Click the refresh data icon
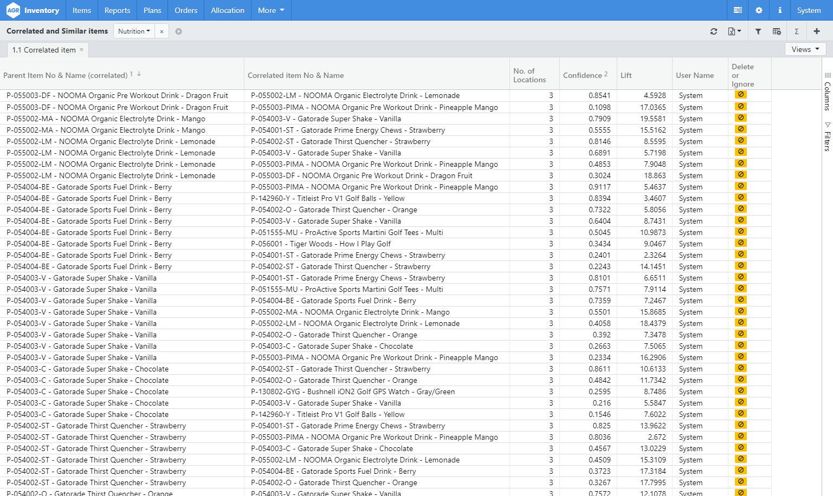The height and width of the screenshot is (496, 833). (714, 31)
